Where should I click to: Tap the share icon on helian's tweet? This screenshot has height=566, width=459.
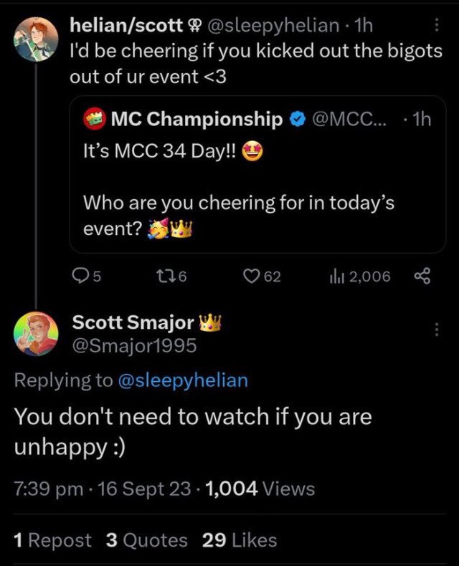click(x=422, y=276)
